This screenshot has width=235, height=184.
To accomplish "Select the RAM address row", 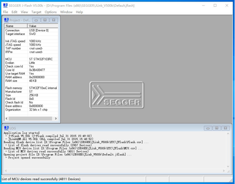I will [31, 77].
